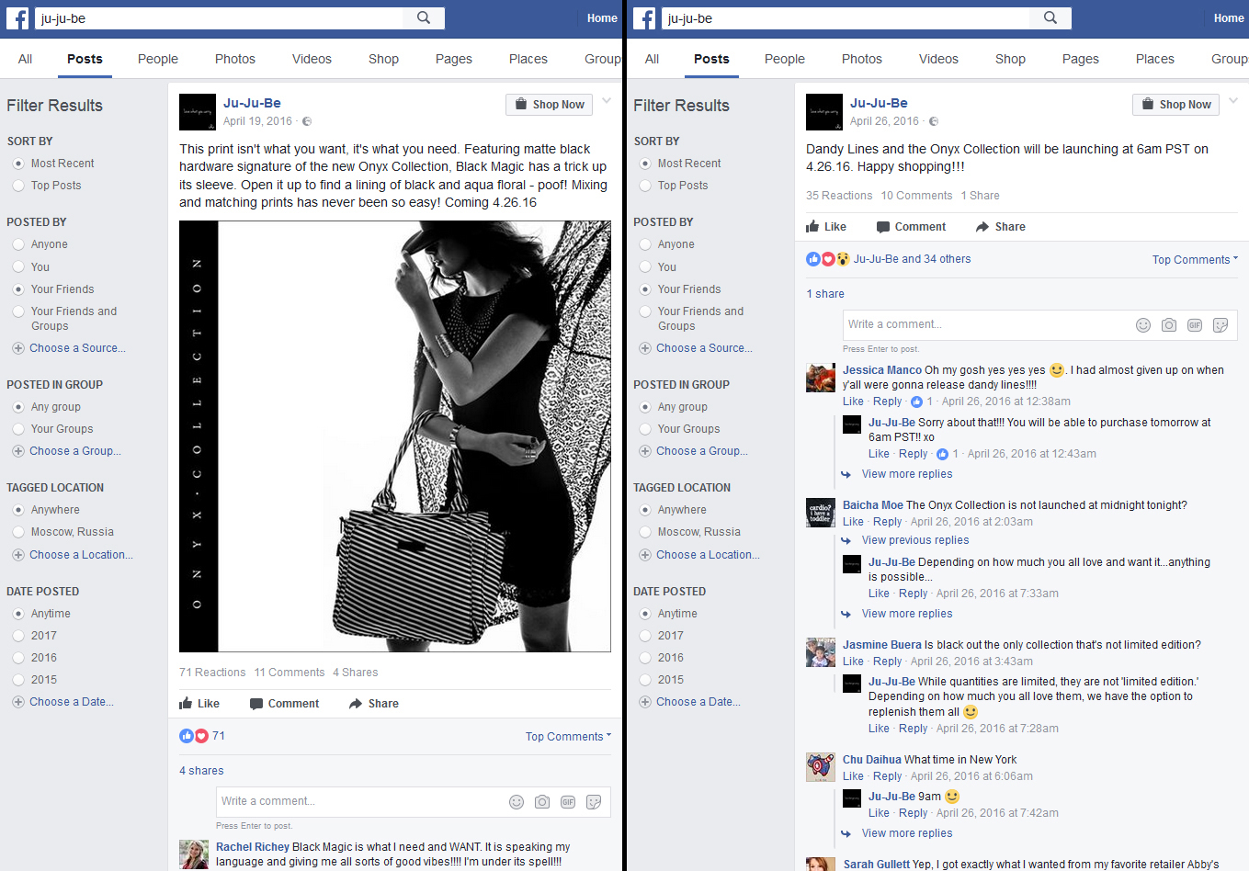1249x871 pixels.
Task: Click Comment on April 19 post
Action: coord(285,704)
